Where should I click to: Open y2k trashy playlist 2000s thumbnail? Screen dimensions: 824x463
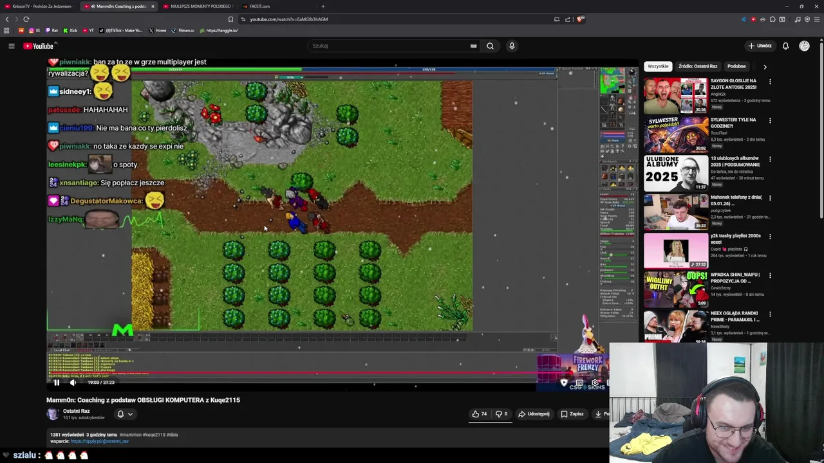coord(676,251)
